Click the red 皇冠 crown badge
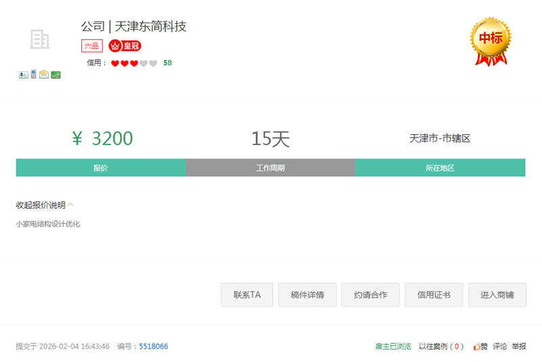 (125, 46)
